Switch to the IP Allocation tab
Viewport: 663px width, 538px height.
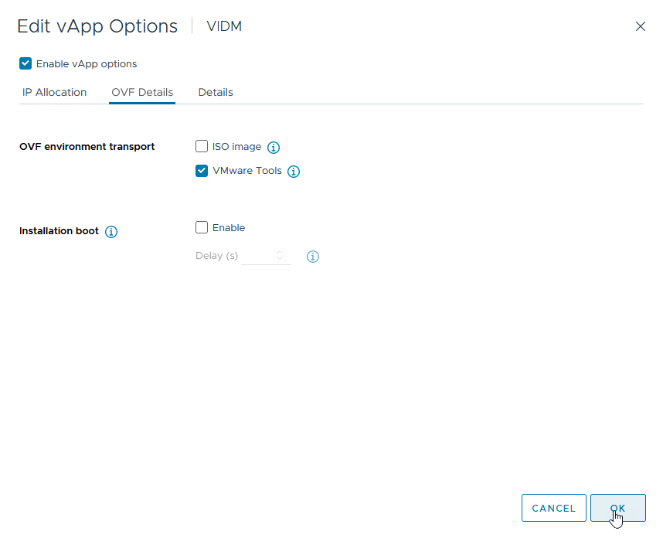(54, 92)
